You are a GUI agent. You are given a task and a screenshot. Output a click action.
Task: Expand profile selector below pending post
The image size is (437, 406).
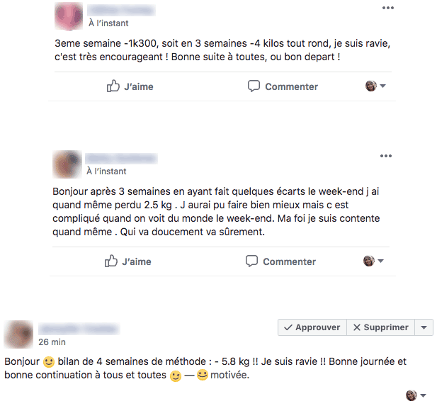tap(423, 395)
